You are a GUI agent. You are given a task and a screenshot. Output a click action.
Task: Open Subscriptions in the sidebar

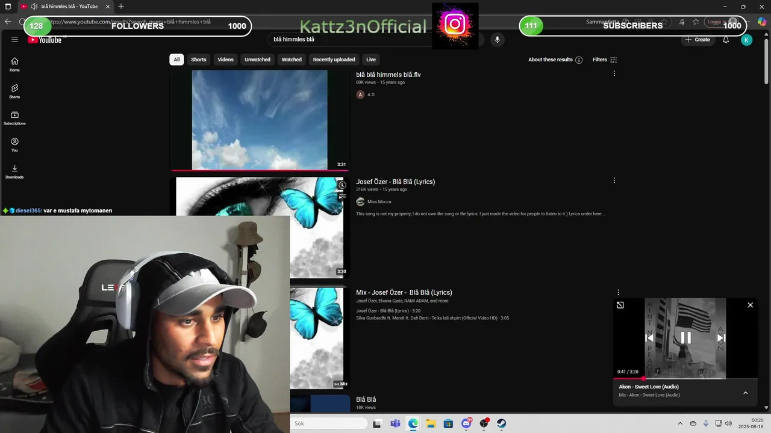(14, 118)
